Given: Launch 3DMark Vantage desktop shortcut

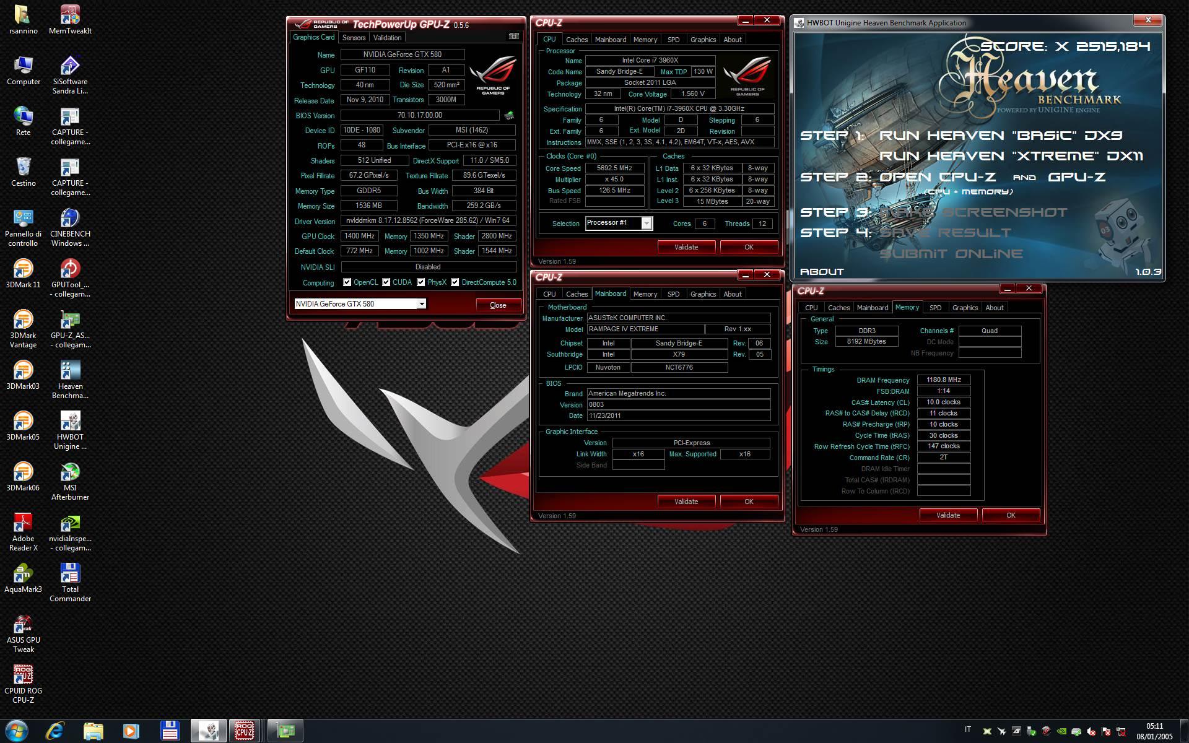Looking at the screenshot, I should pyautogui.click(x=23, y=329).
